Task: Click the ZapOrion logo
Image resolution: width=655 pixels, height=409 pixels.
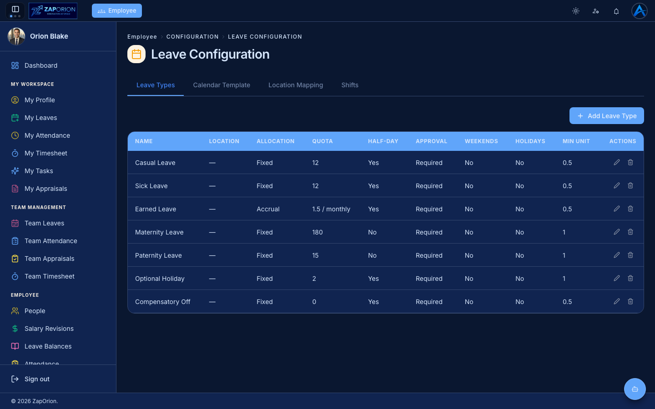Action: pyautogui.click(x=53, y=10)
